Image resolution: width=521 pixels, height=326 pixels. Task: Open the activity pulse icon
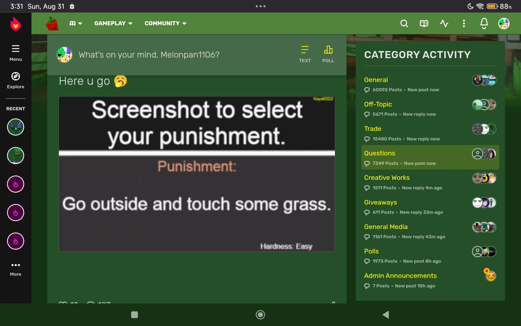coord(444,24)
